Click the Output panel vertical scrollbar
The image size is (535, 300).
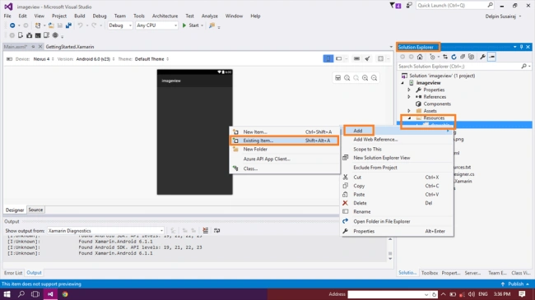[390, 249]
